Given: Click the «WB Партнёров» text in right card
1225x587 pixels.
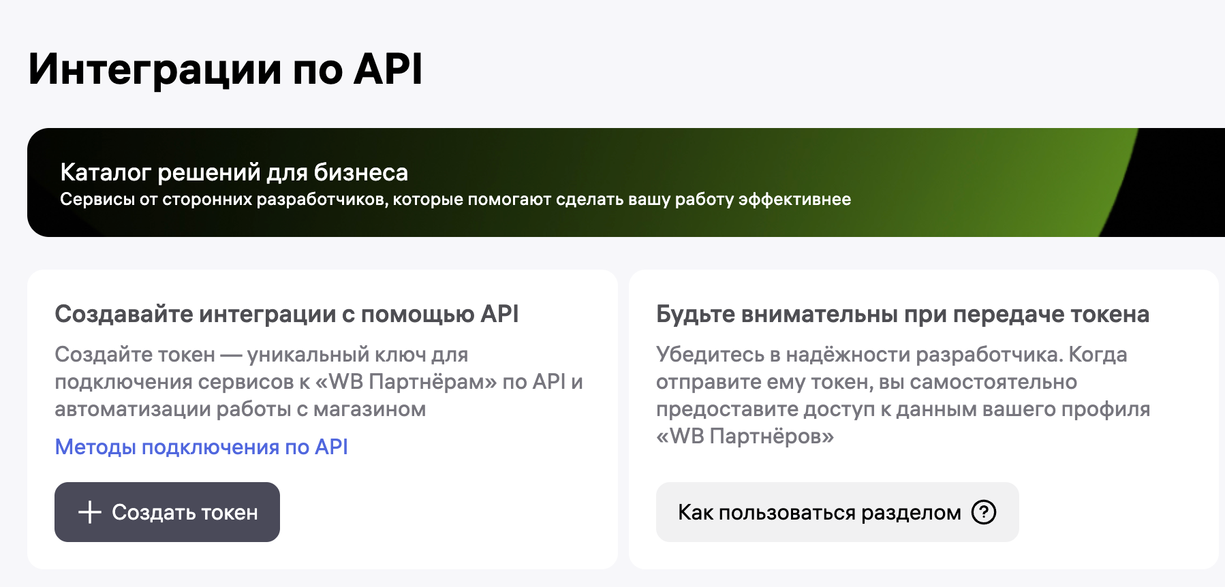Looking at the screenshot, I should (x=745, y=436).
